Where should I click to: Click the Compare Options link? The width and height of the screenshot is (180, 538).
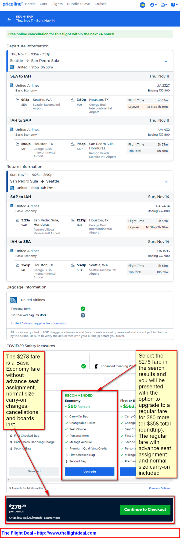point(160,488)
